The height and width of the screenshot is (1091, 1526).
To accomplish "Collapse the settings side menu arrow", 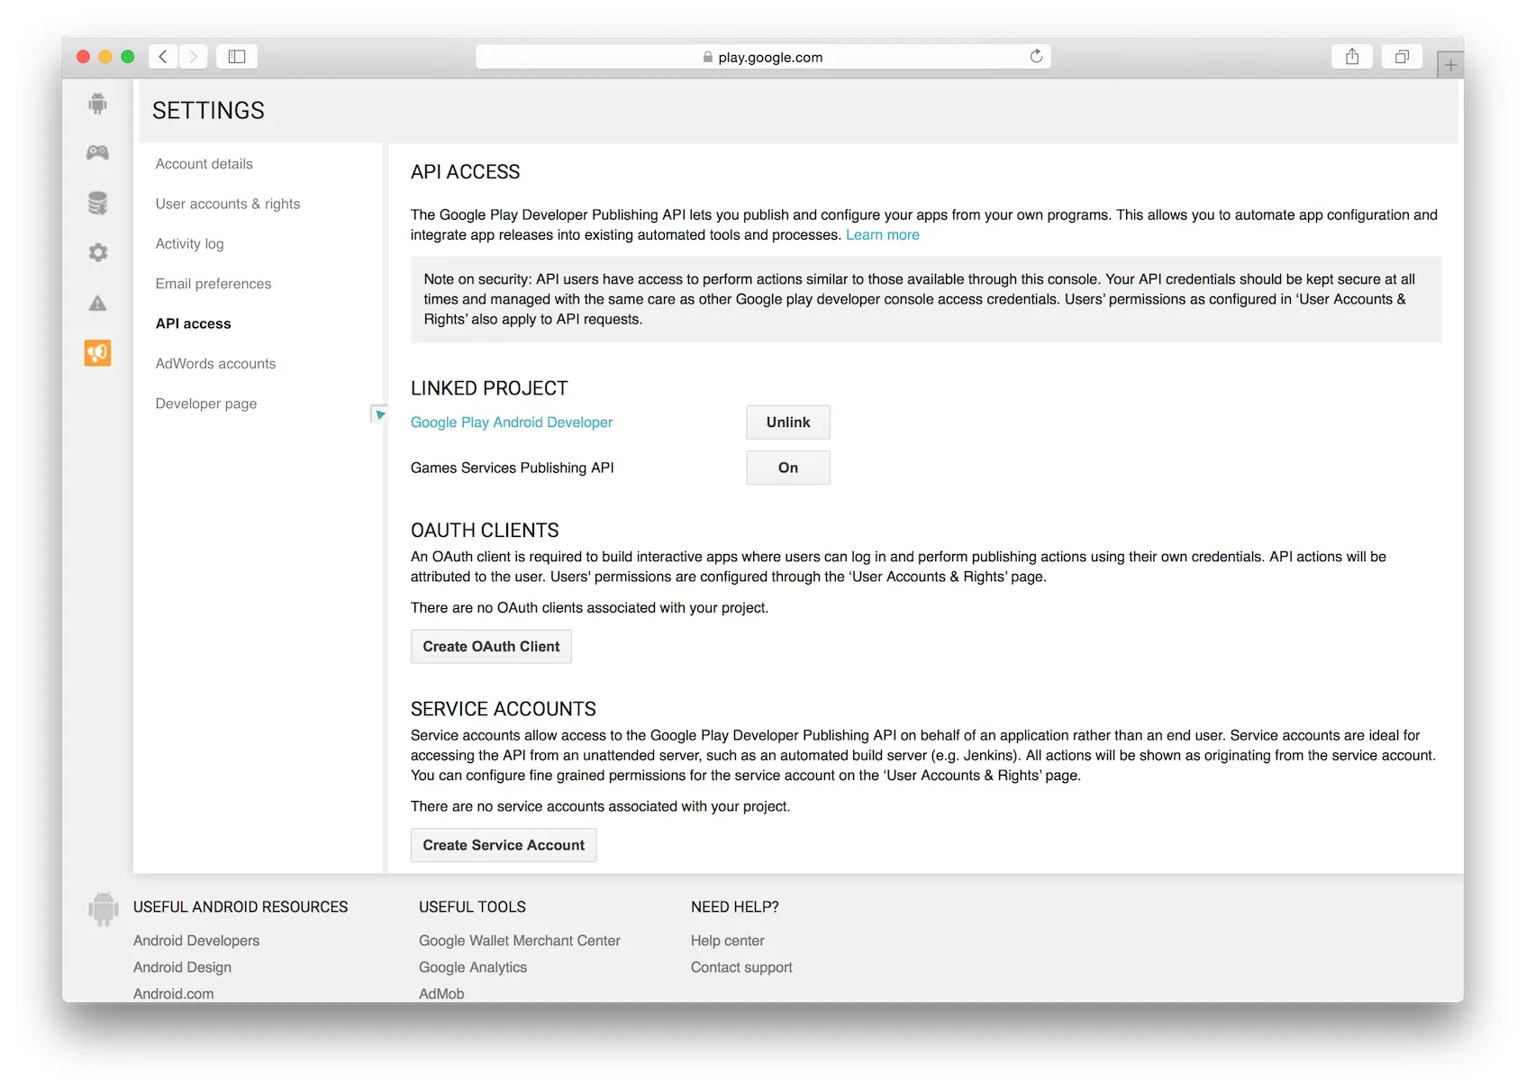I will (379, 414).
